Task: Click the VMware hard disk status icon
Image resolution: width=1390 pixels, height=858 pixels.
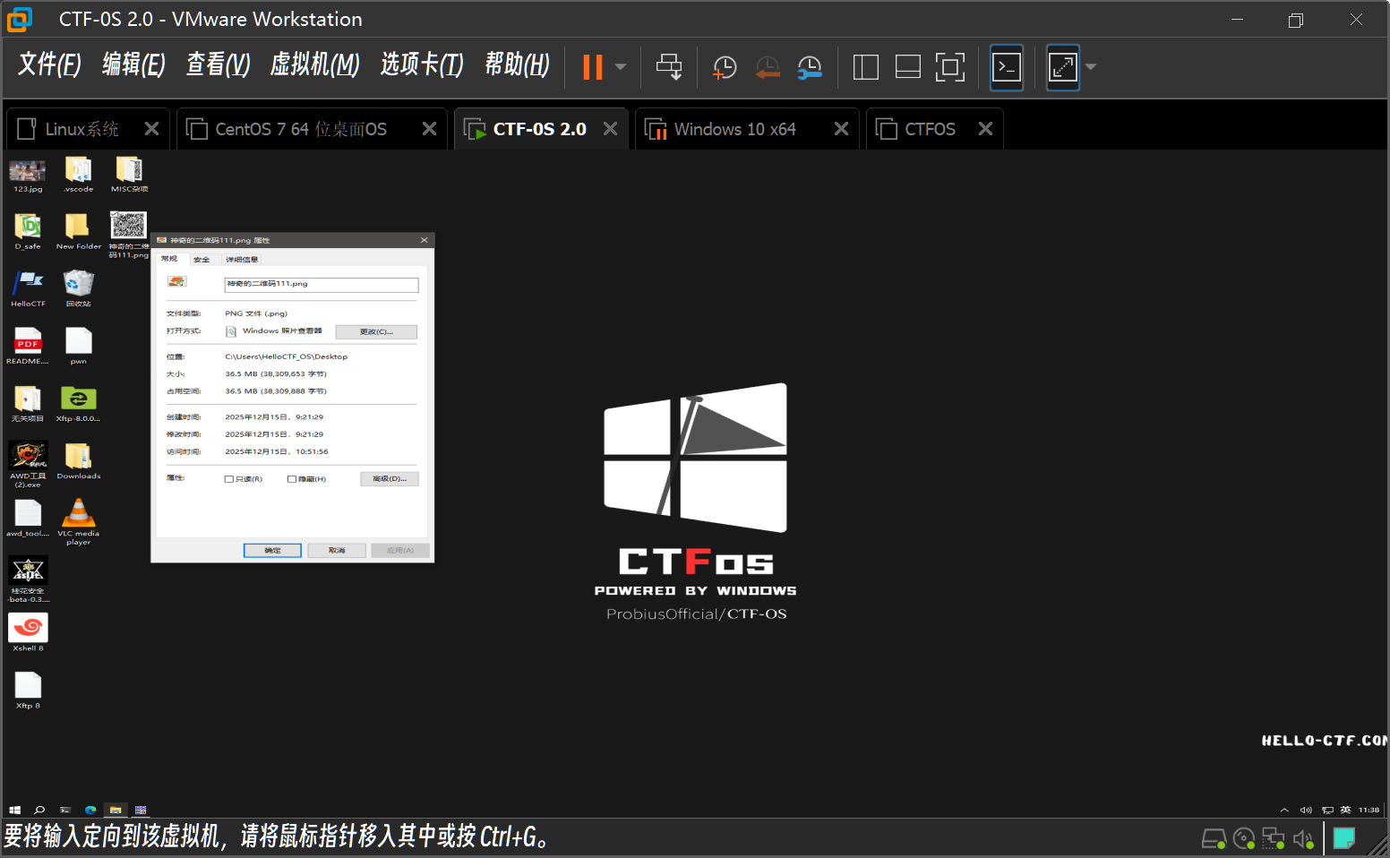Action: pyautogui.click(x=1214, y=839)
